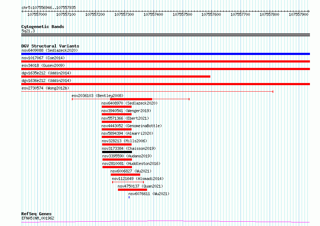This screenshot has width=320, height=226.
Task: Open nsv5894394 (Almarri2020) label
Action: (127, 133)
